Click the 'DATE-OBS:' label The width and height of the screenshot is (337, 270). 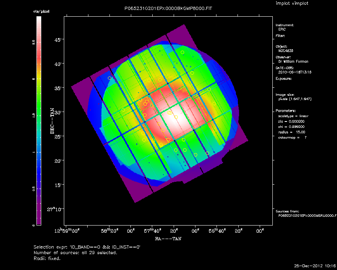284,68
